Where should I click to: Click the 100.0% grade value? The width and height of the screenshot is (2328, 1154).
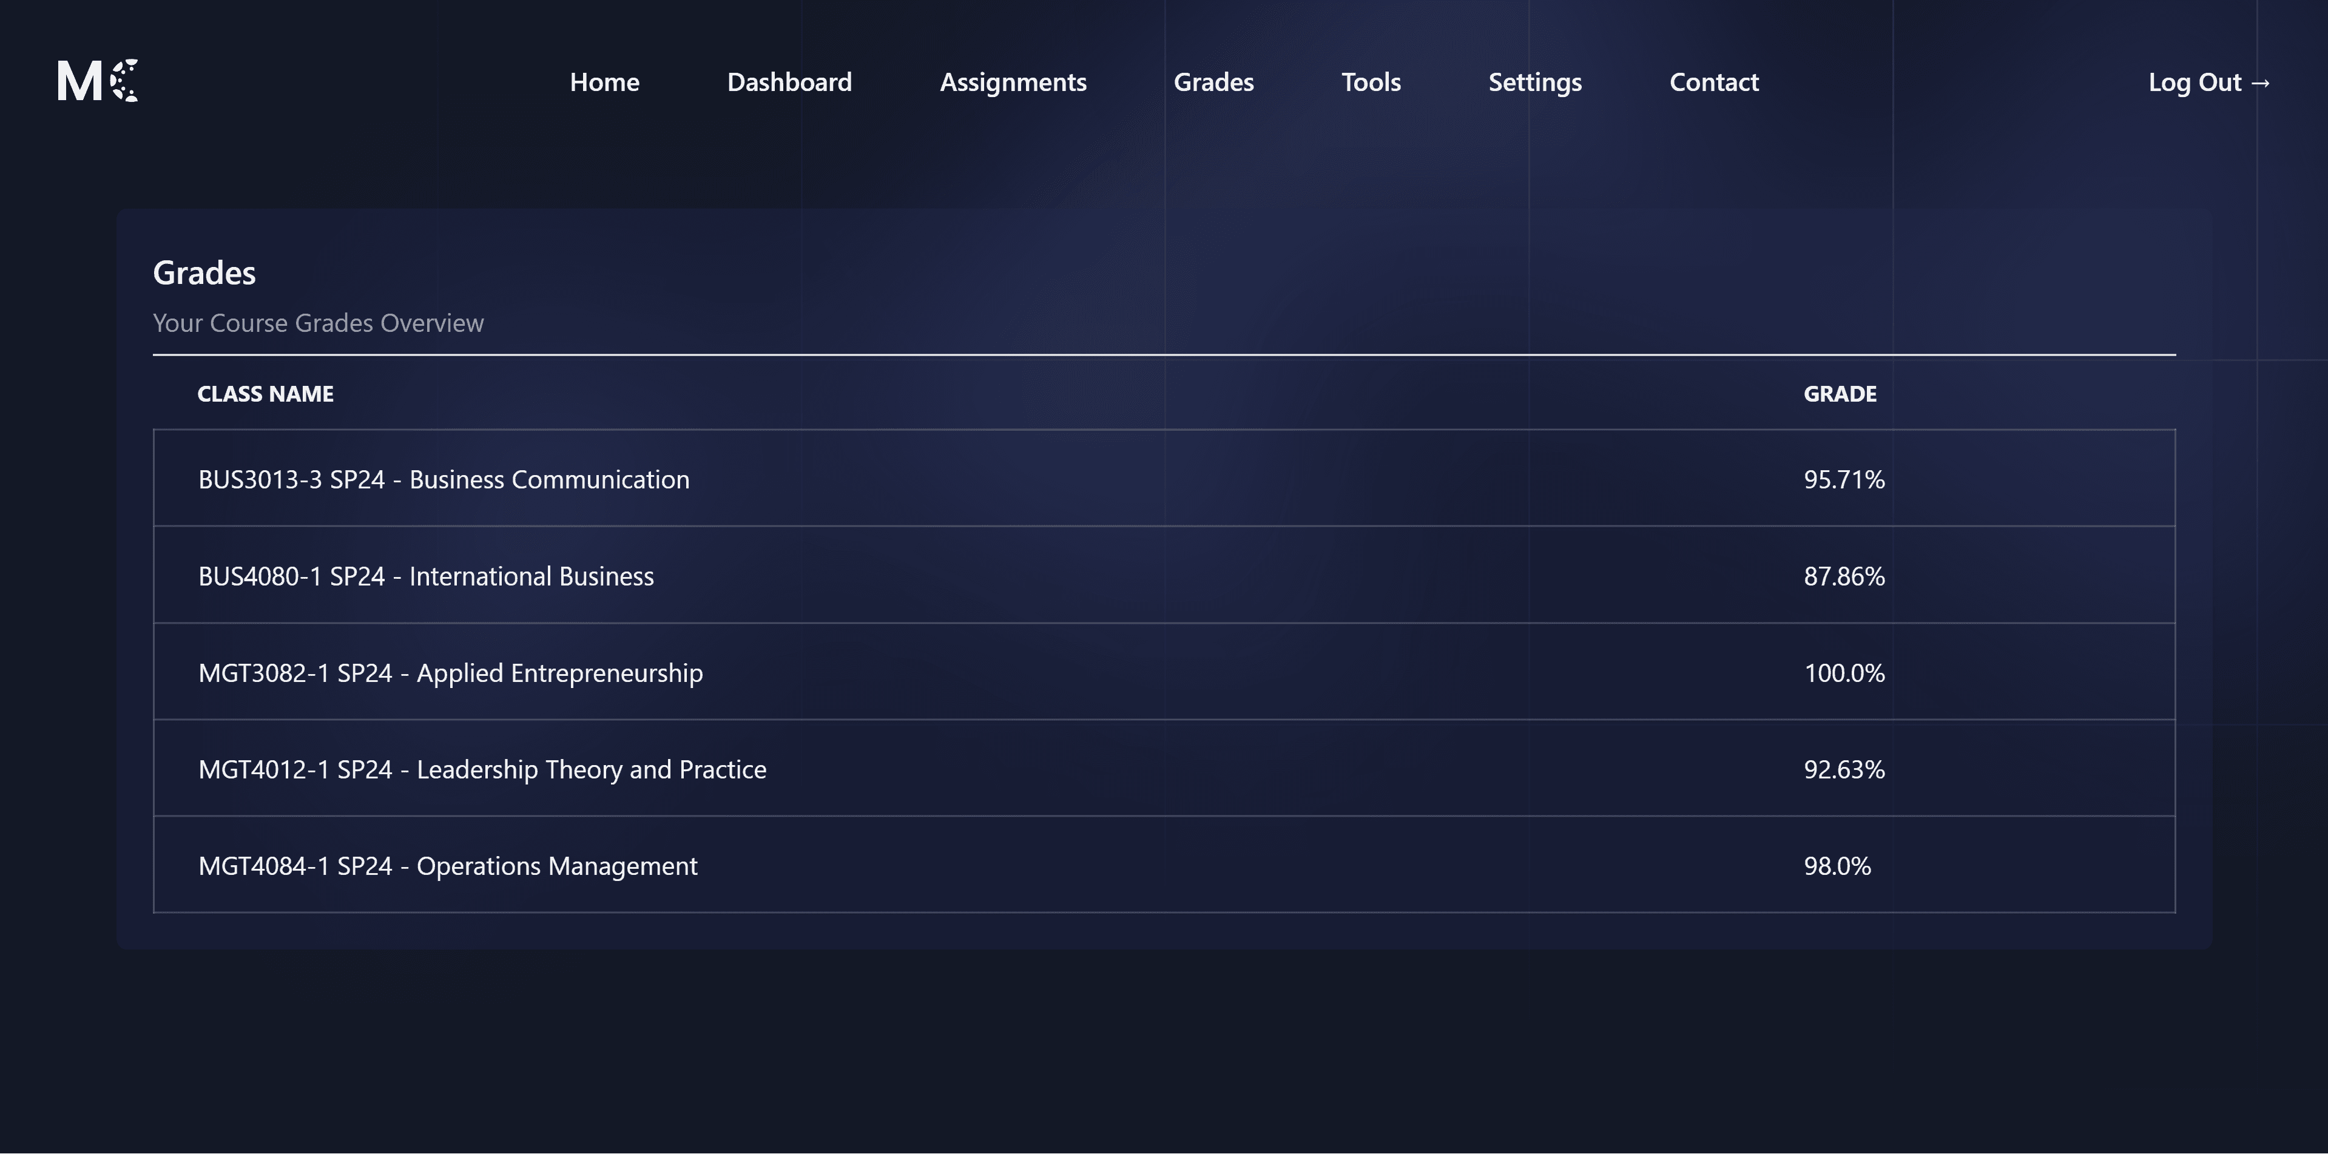point(1844,672)
